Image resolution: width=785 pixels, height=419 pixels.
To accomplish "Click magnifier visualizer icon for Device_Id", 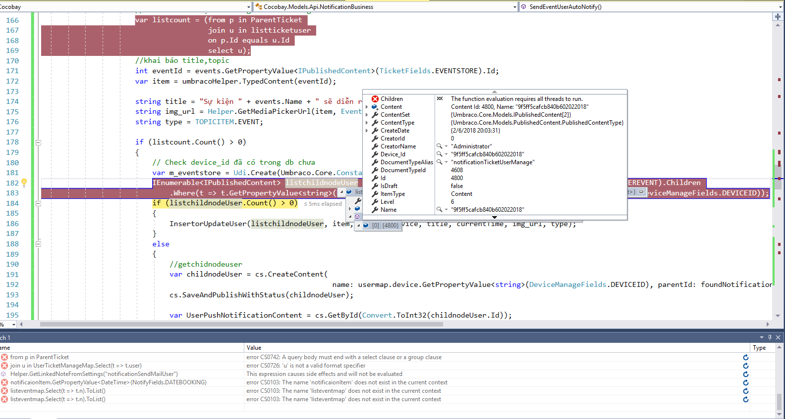I will [439, 154].
